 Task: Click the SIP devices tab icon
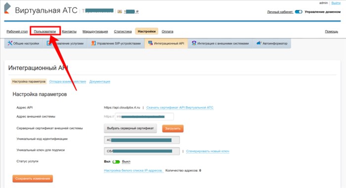[x=93, y=43]
